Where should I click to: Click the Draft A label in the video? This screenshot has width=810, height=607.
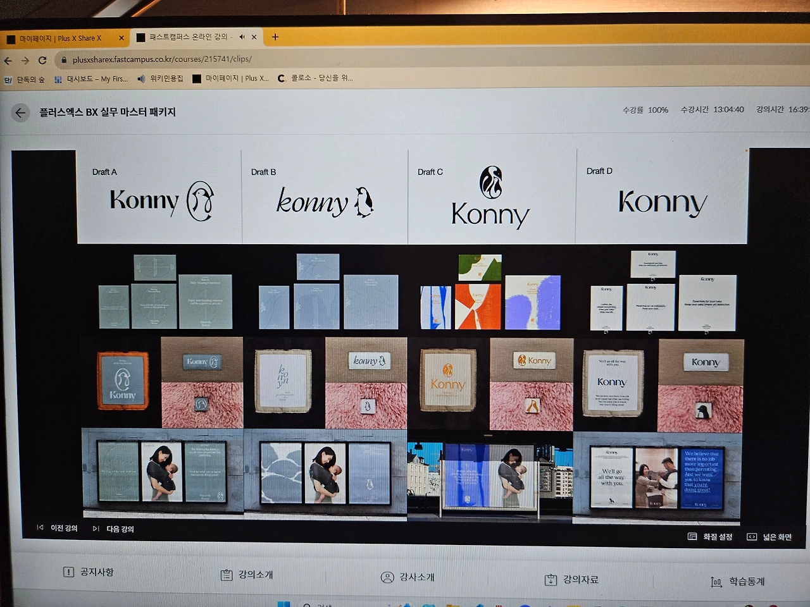(104, 172)
